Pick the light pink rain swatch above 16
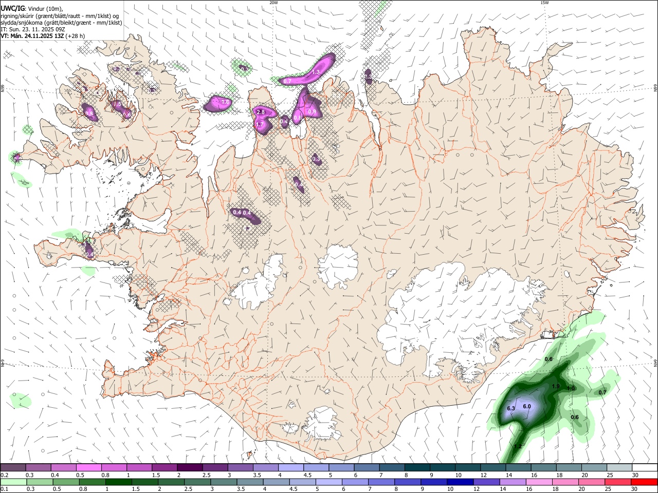Image resolution: width=658 pixels, height=493 pixels. (538, 482)
